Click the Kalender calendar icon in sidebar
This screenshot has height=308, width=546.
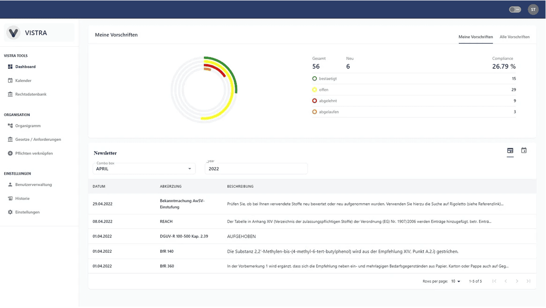tap(10, 81)
